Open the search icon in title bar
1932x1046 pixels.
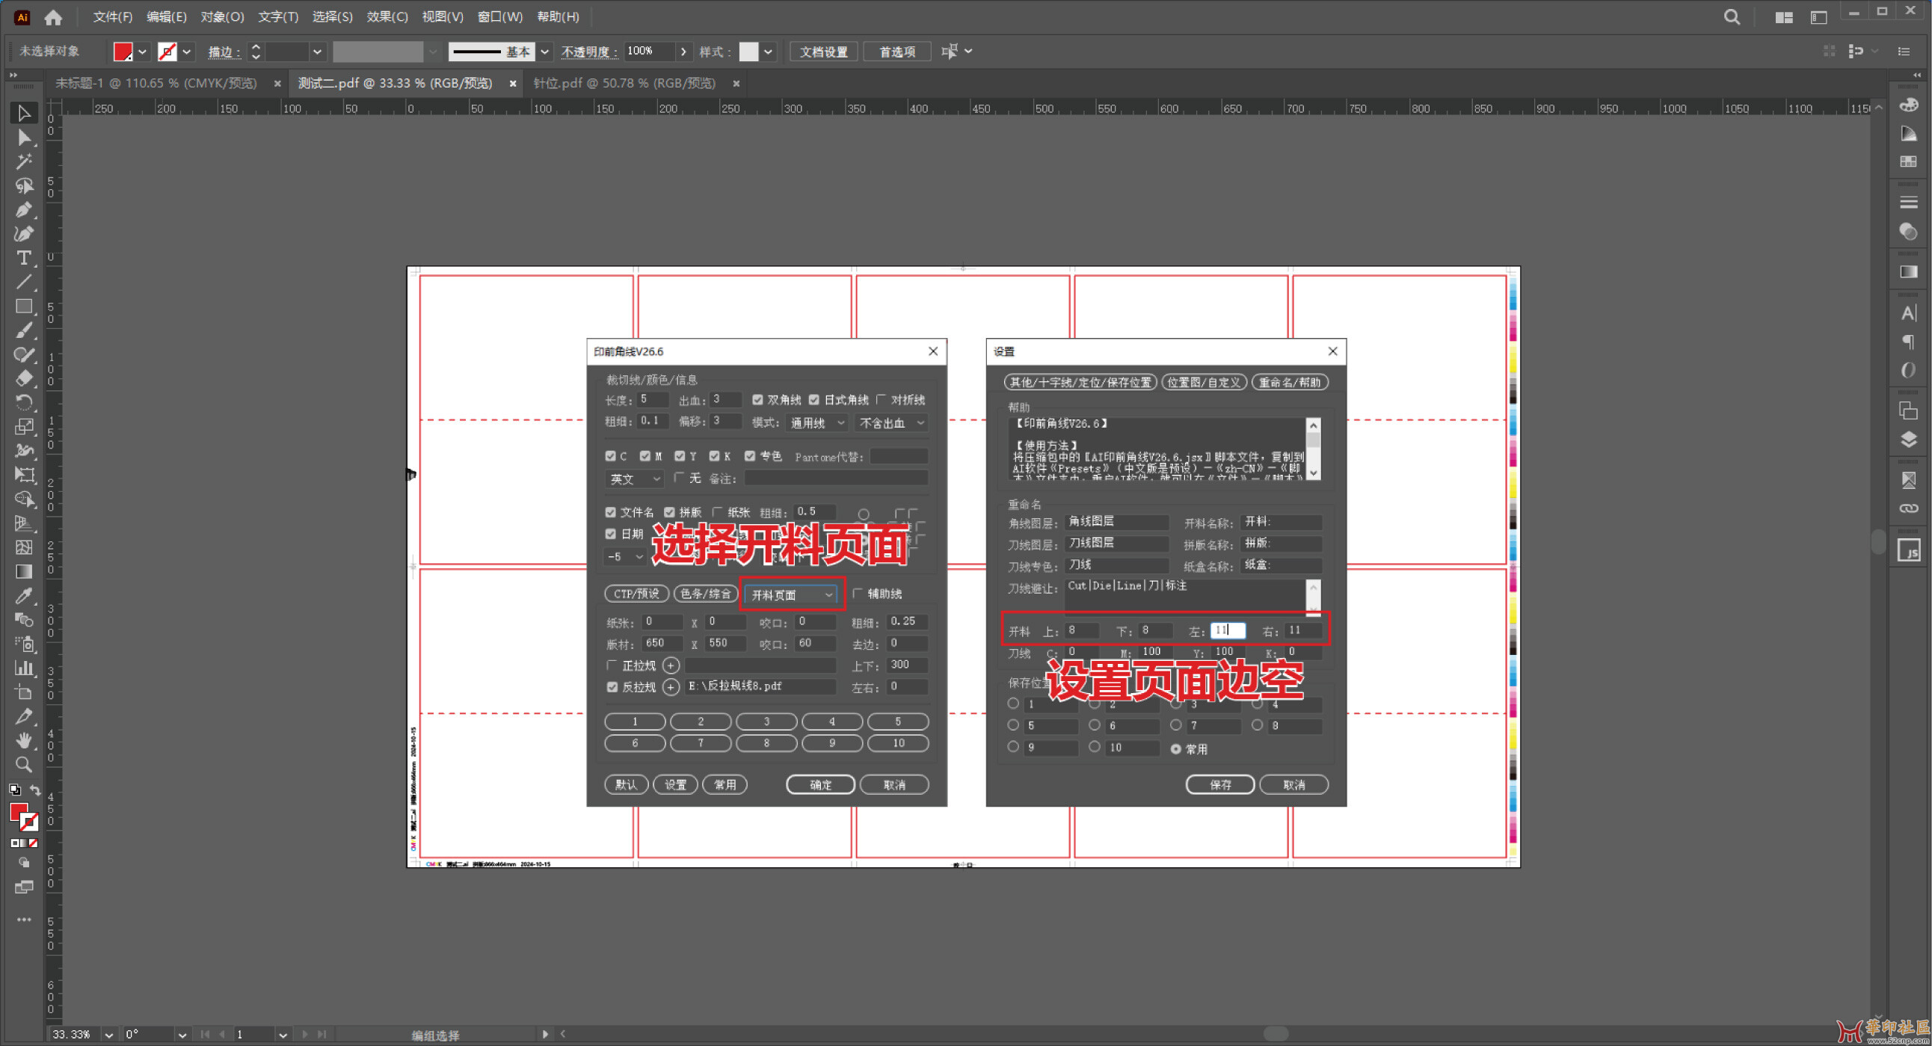click(x=1732, y=17)
